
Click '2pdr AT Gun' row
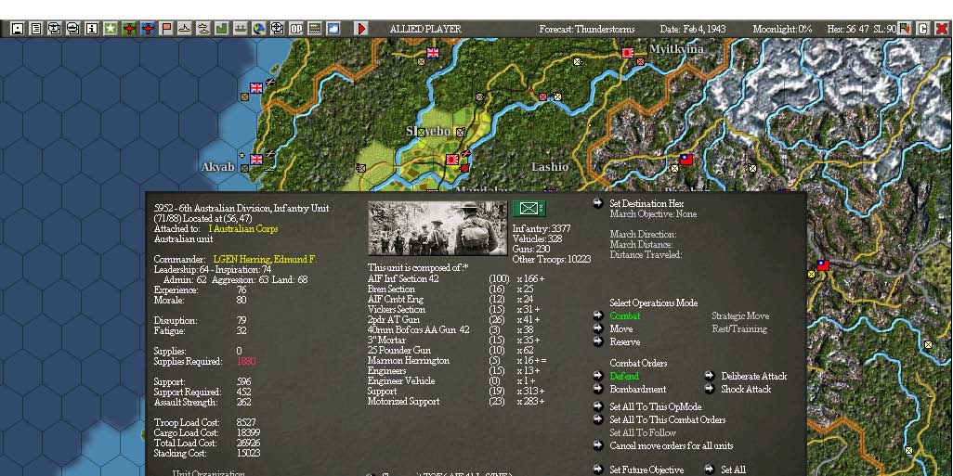click(456, 319)
